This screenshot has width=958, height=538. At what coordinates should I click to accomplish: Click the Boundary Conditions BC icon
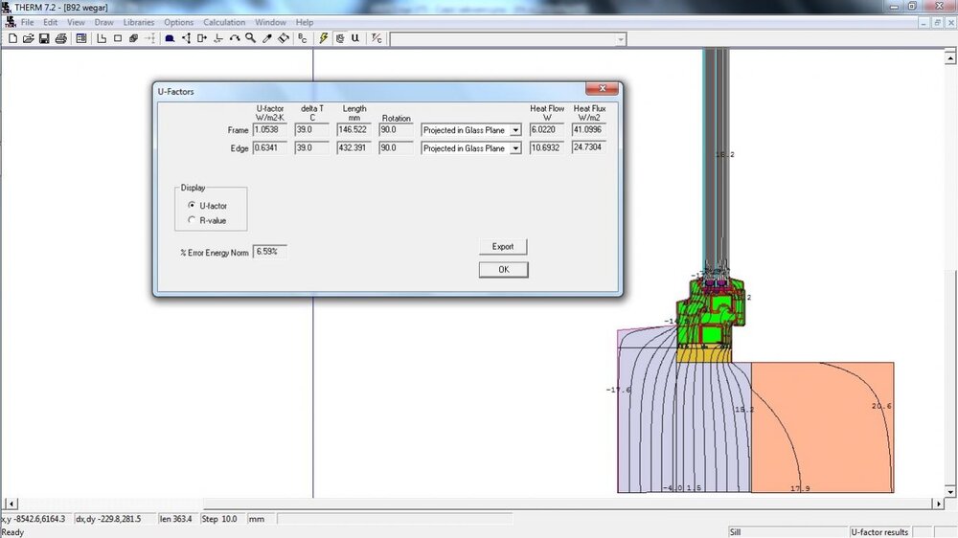[x=303, y=38]
